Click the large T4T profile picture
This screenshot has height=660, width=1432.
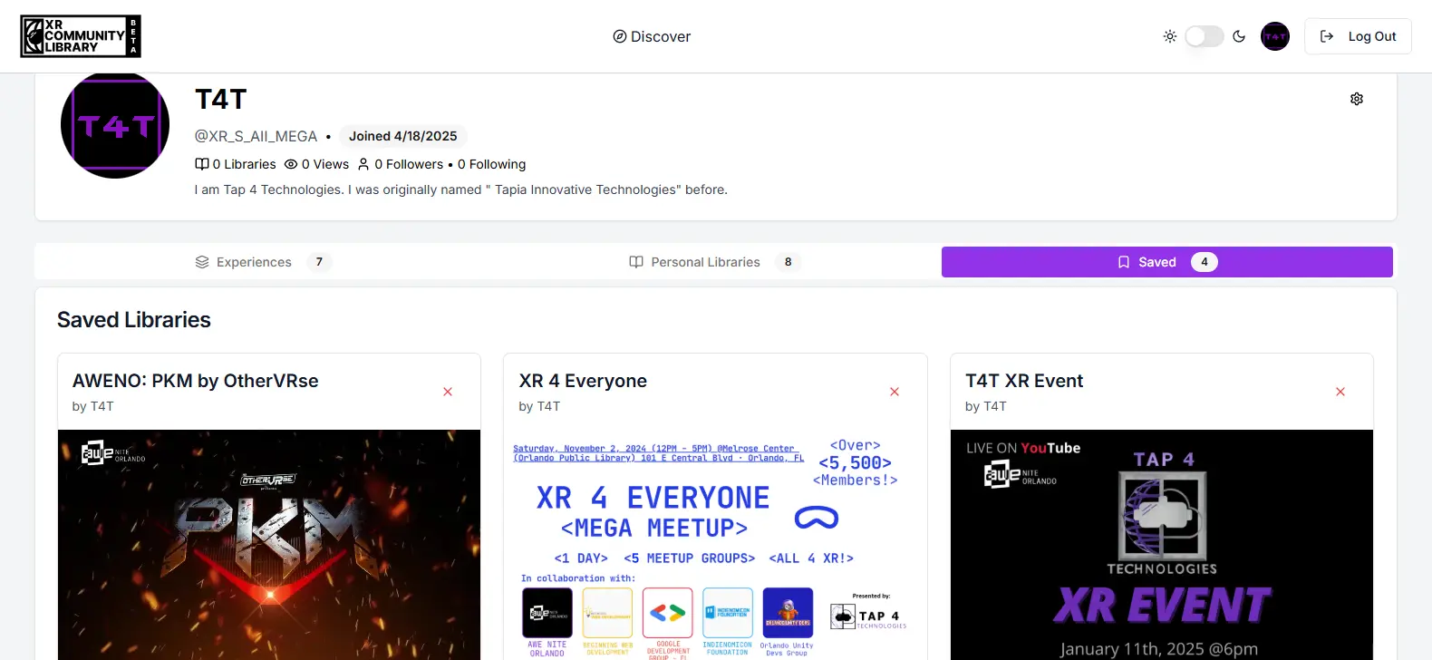click(x=115, y=125)
